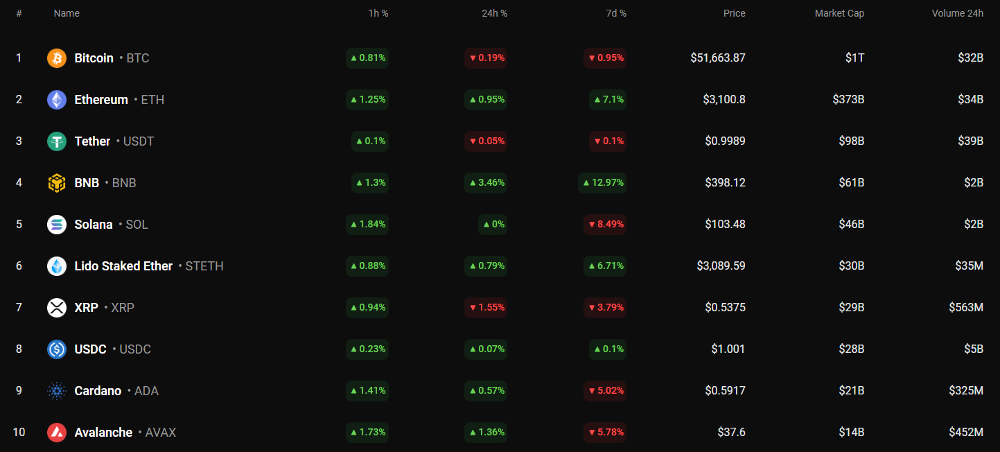This screenshot has height=452, width=1000.
Task: Click the Ethereum diamond logo icon
Action: pyautogui.click(x=57, y=100)
